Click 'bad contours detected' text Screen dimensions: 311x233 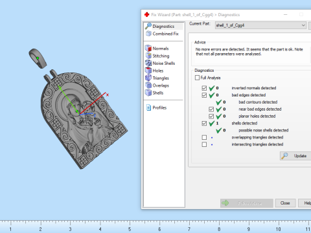click(x=258, y=102)
